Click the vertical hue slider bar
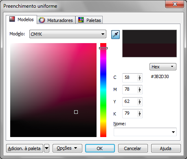Image resolution: width=187 pixels, height=159 pixels. pos(103,90)
